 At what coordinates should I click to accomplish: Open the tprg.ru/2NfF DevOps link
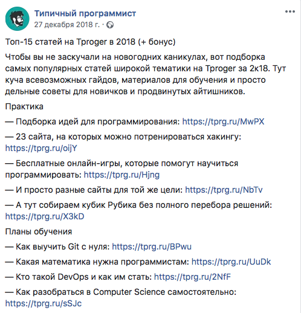tap(192, 277)
